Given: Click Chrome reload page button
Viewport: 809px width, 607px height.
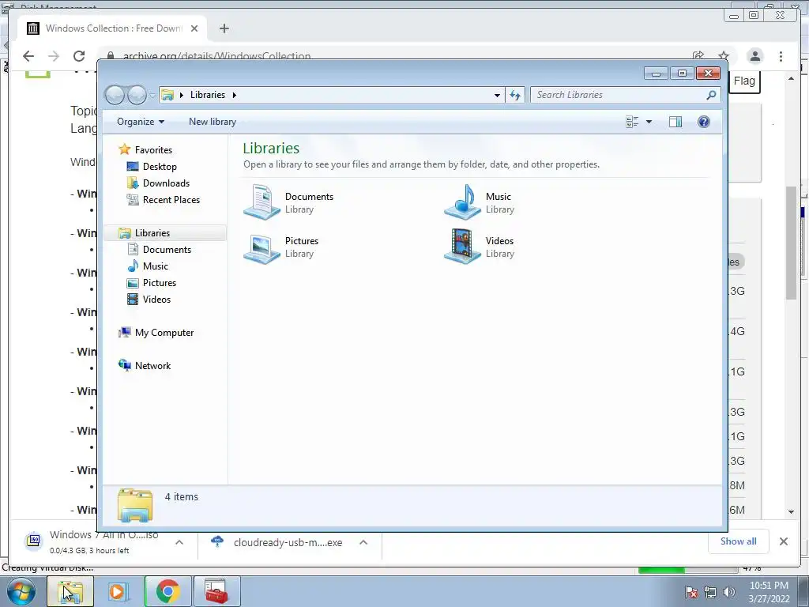Looking at the screenshot, I should [79, 56].
